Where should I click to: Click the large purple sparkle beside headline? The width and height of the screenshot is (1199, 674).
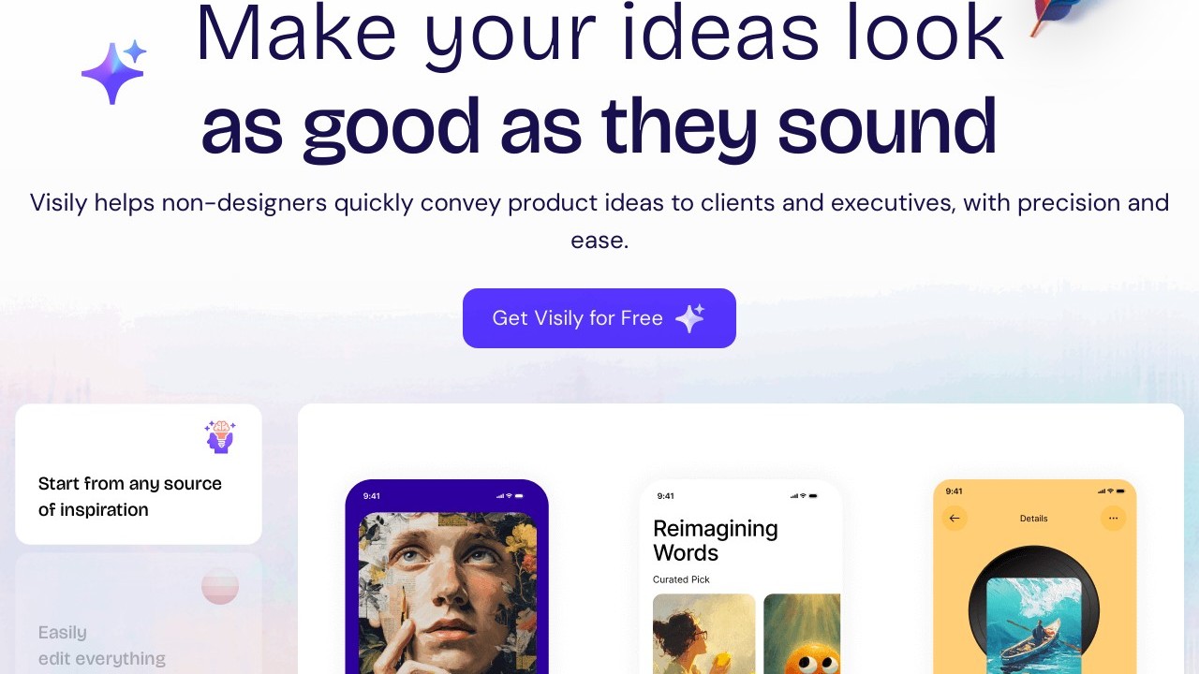(x=114, y=73)
